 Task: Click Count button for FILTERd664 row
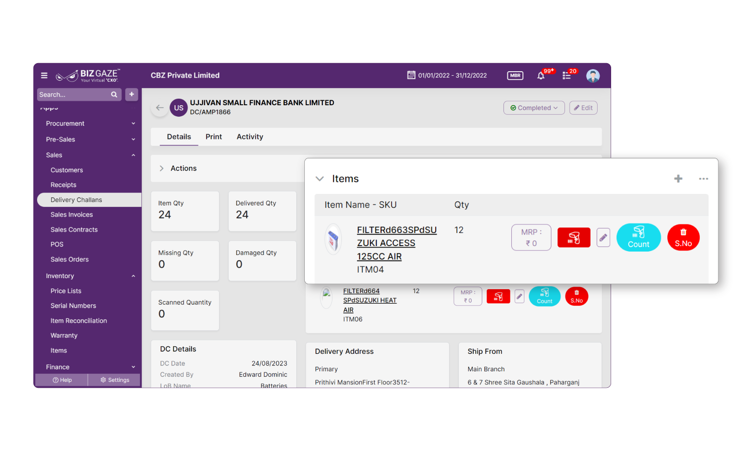[x=544, y=296]
